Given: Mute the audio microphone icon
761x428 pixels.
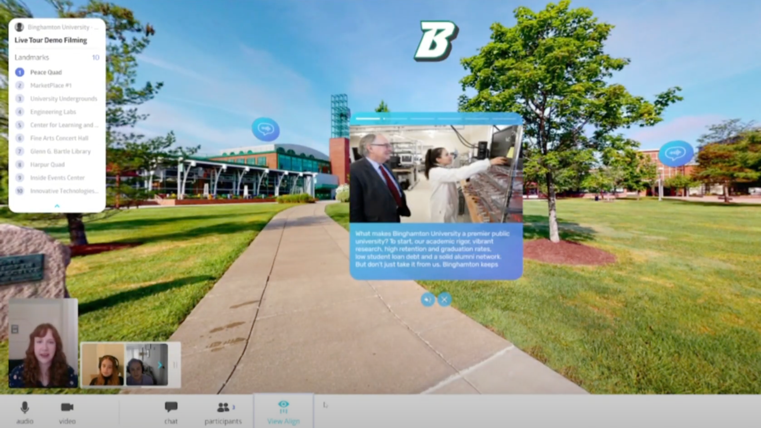Looking at the screenshot, I should click(x=25, y=407).
